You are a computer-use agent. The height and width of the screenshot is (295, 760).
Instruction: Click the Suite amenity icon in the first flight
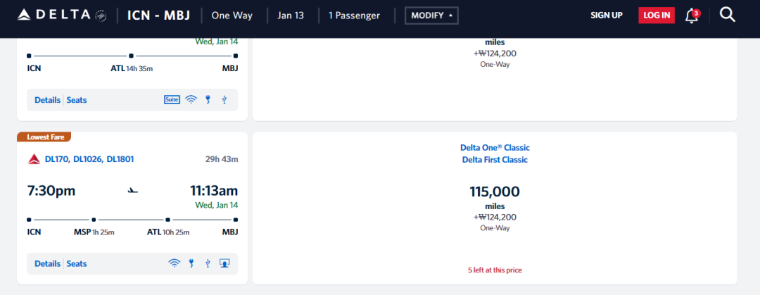click(172, 100)
